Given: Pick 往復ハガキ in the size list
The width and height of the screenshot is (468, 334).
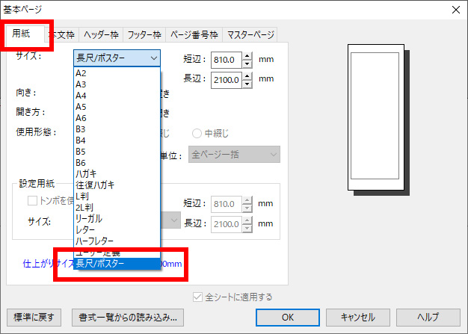Looking at the screenshot, I should point(117,185).
